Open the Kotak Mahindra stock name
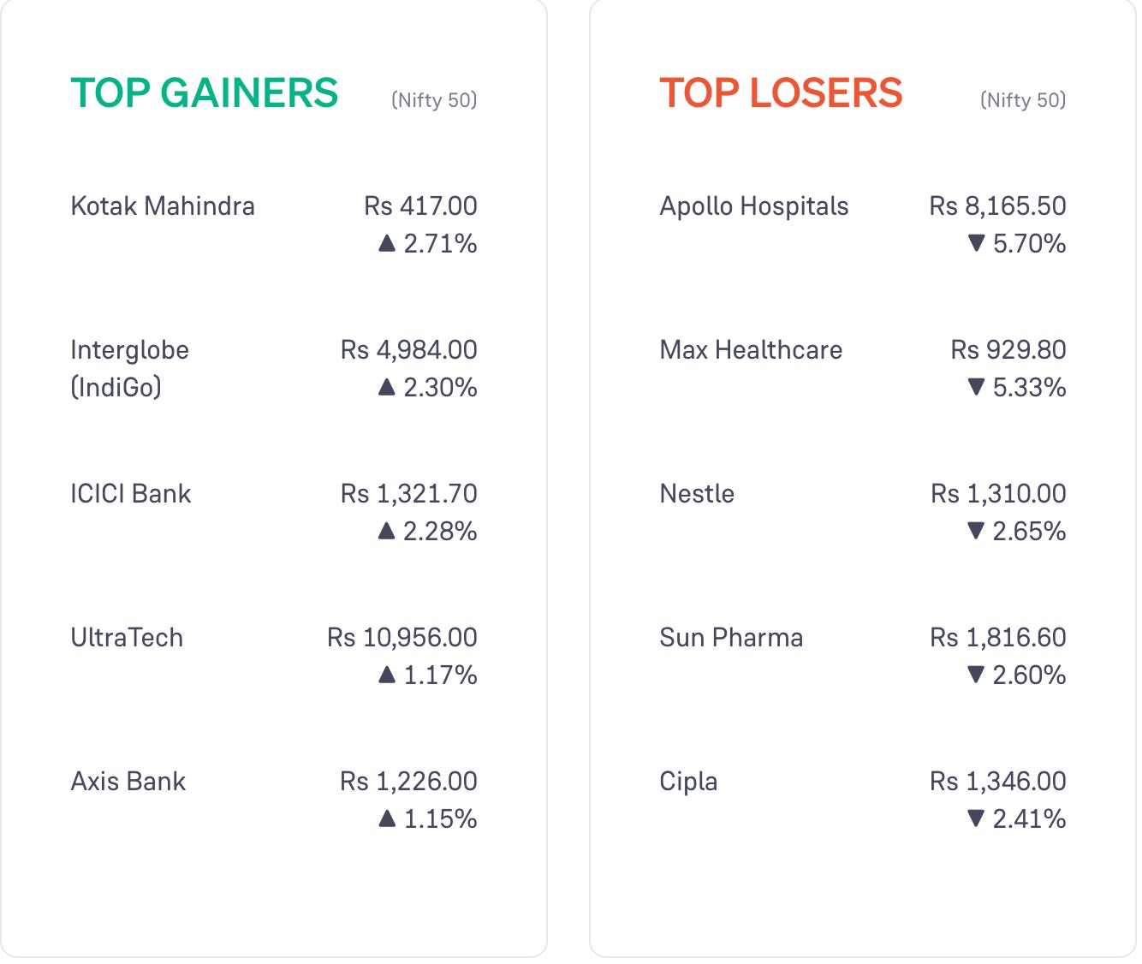 pyautogui.click(x=163, y=206)
